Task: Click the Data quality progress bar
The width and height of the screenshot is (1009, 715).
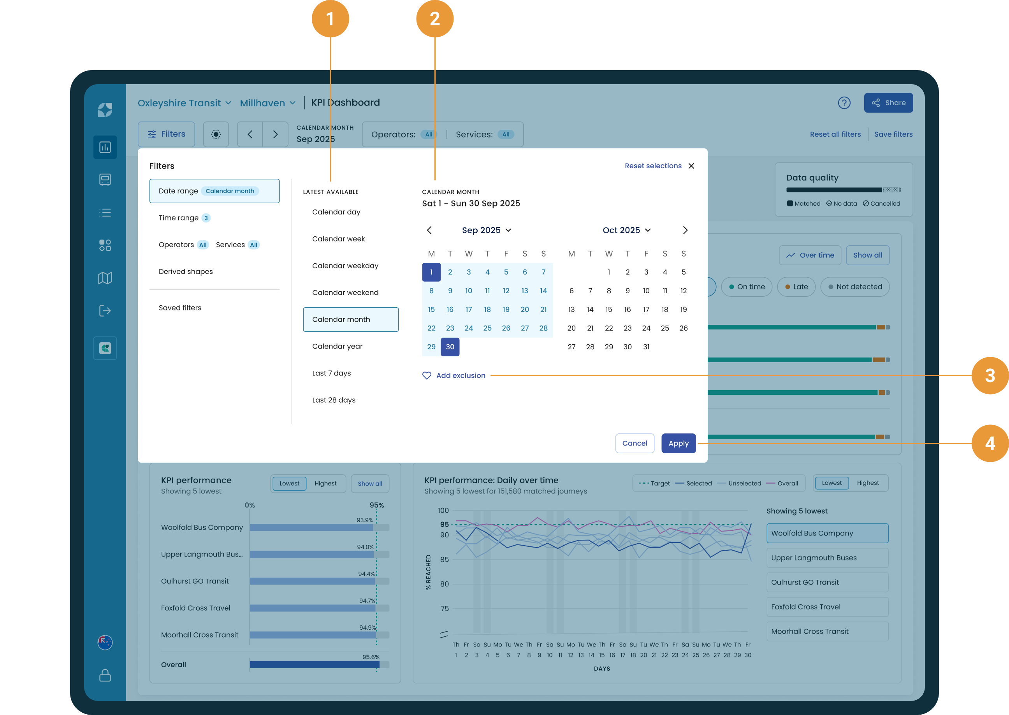Action: (843, 190)
